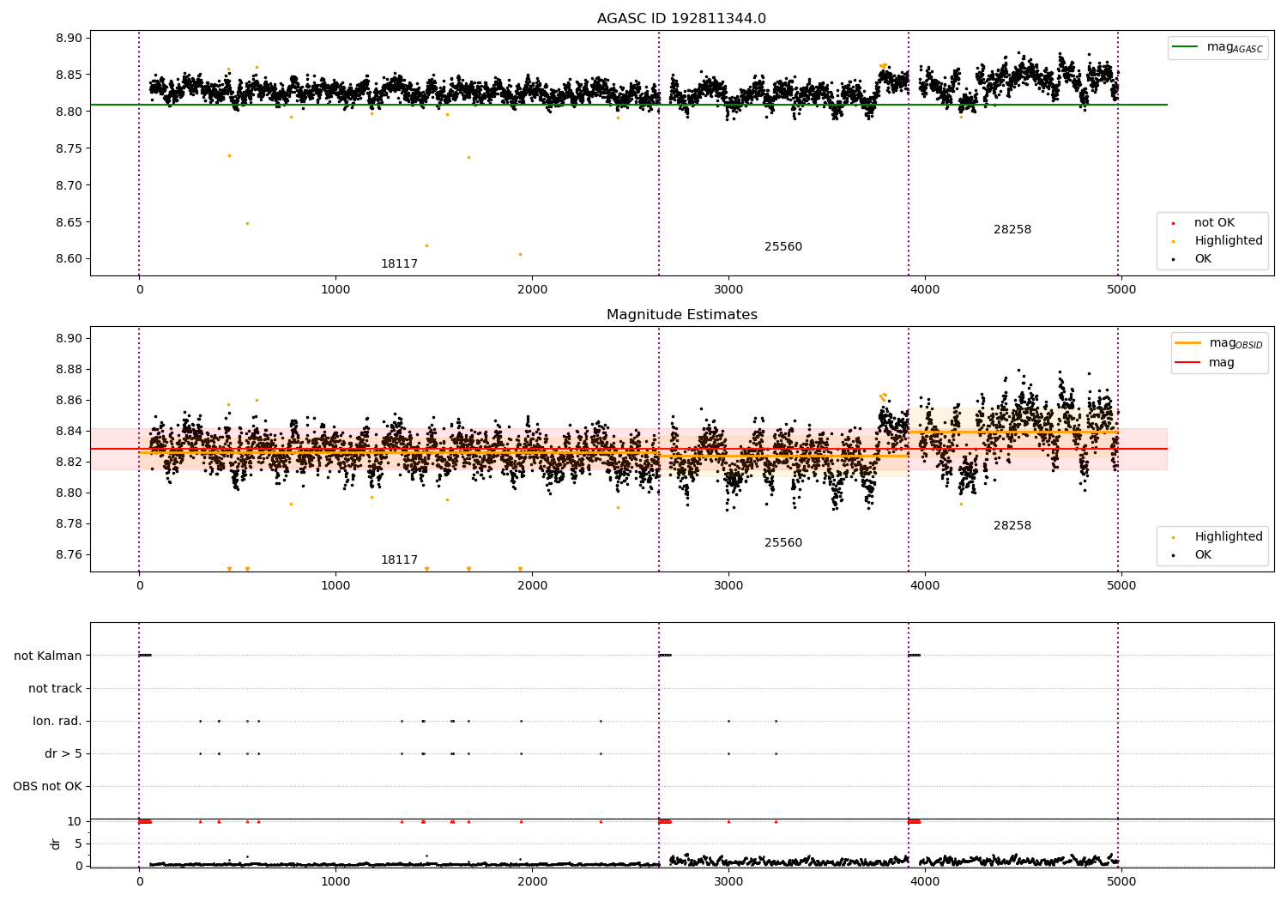Click the 'OBS not OK' axis label
The height and width of the screenshot is (901, 1287).
point(47,787)
